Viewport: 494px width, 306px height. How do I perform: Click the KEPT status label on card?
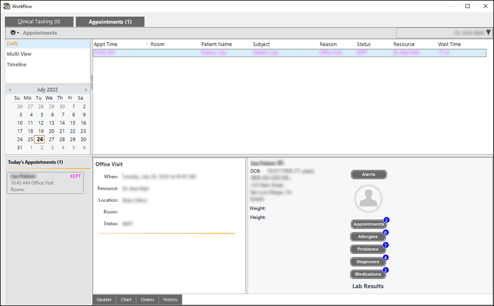pyautogui.click(x=75, y=176)
